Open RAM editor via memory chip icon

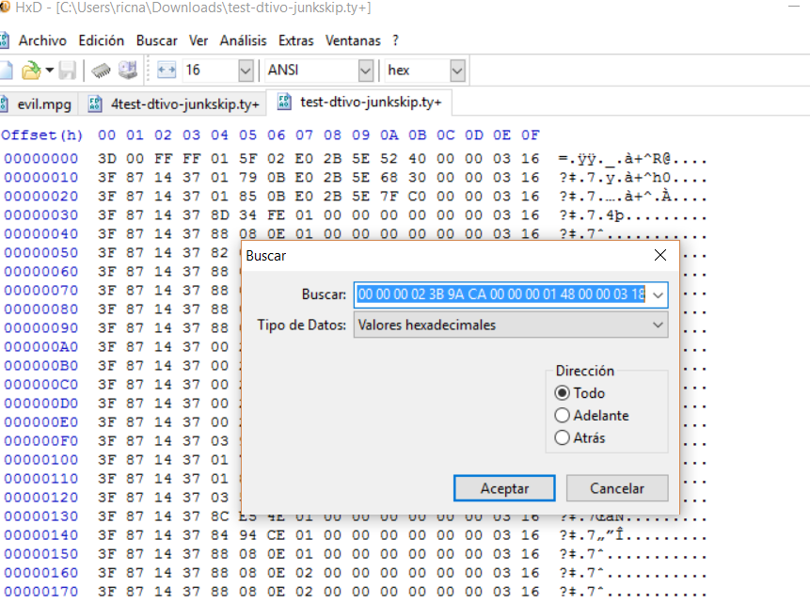coord(102,71)
